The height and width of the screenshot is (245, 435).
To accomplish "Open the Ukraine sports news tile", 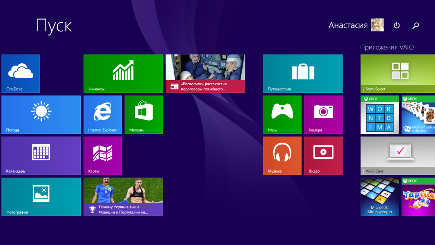I will (123, 196).
